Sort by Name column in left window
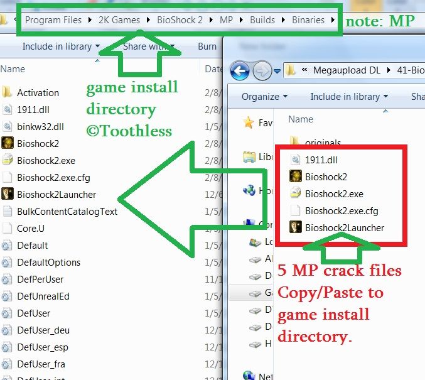 [13, 69]
